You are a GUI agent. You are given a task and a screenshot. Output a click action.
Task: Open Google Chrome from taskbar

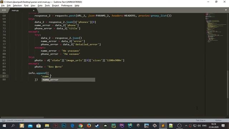(81, 126)
